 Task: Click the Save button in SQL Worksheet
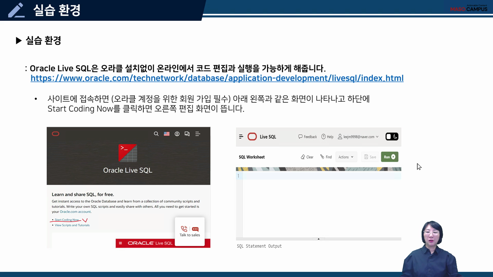pyautogui.click(x=370, y=157)
